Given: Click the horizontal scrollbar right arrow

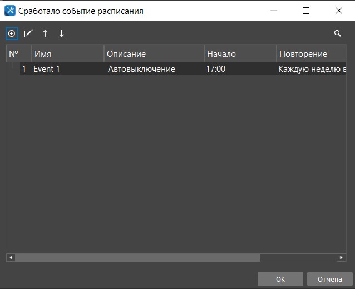Looking at the screenshot, I should click(341, 258).
